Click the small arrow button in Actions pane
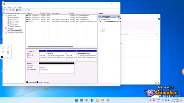This screenshot has width=184, height=103. point(103,30)
